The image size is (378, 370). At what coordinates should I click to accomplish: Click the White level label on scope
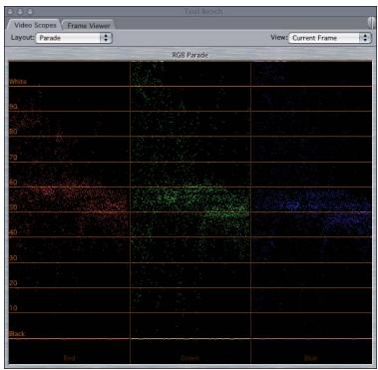tap(18, 82)
